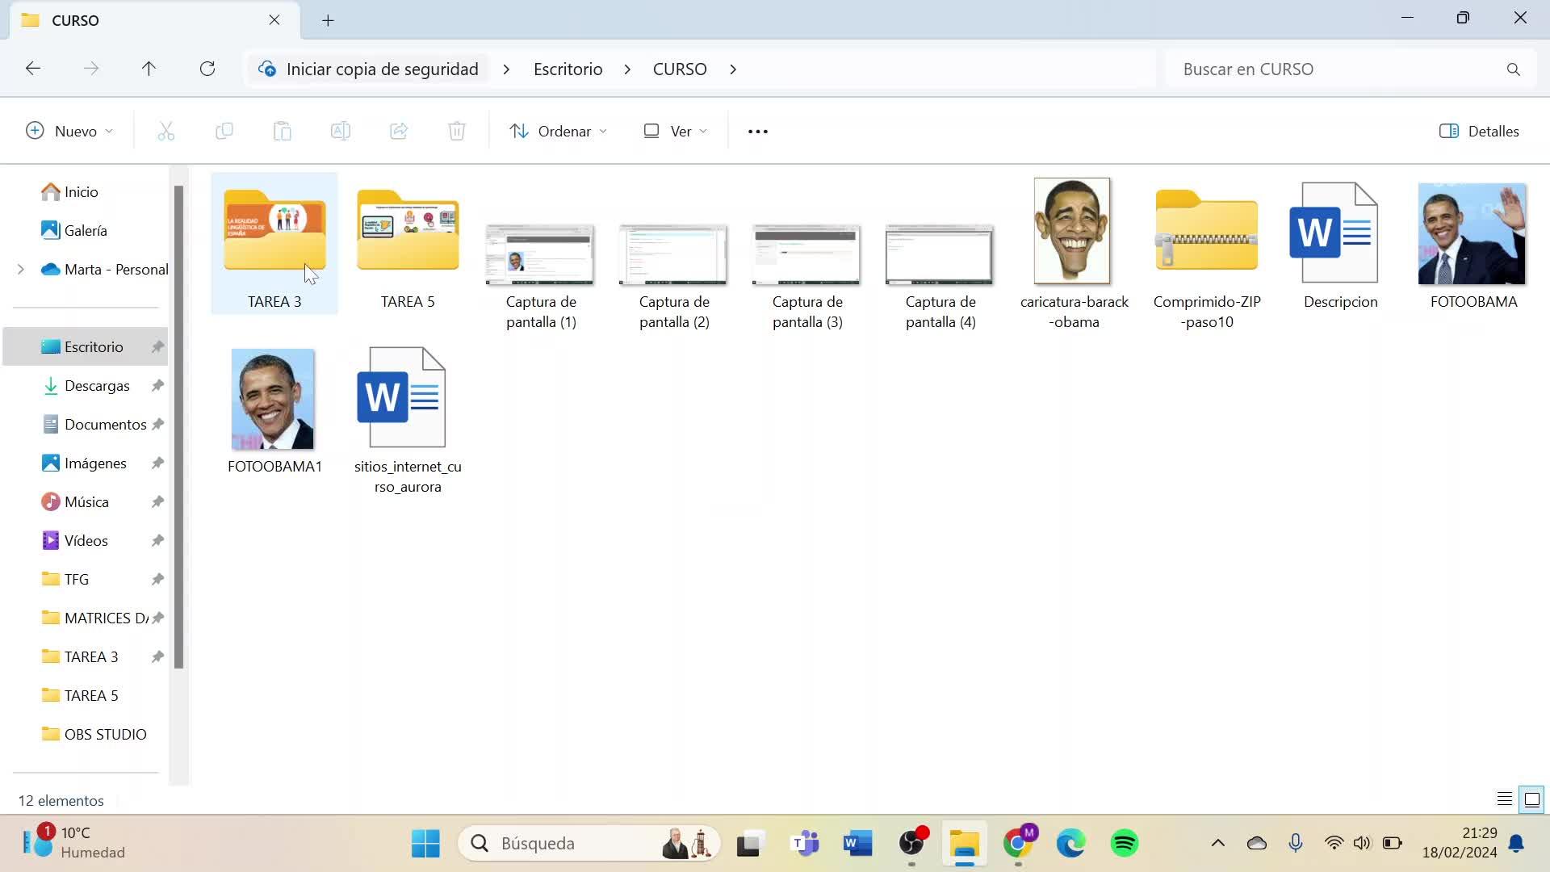Expand the Marta - Personal tree node

21,270
